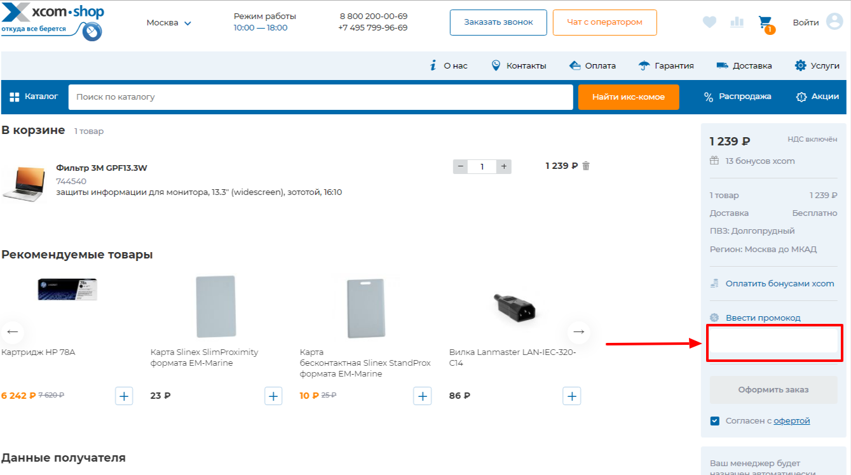851x475 pixels.
Task: Open the О нас menu item
Action: (449, 65)
